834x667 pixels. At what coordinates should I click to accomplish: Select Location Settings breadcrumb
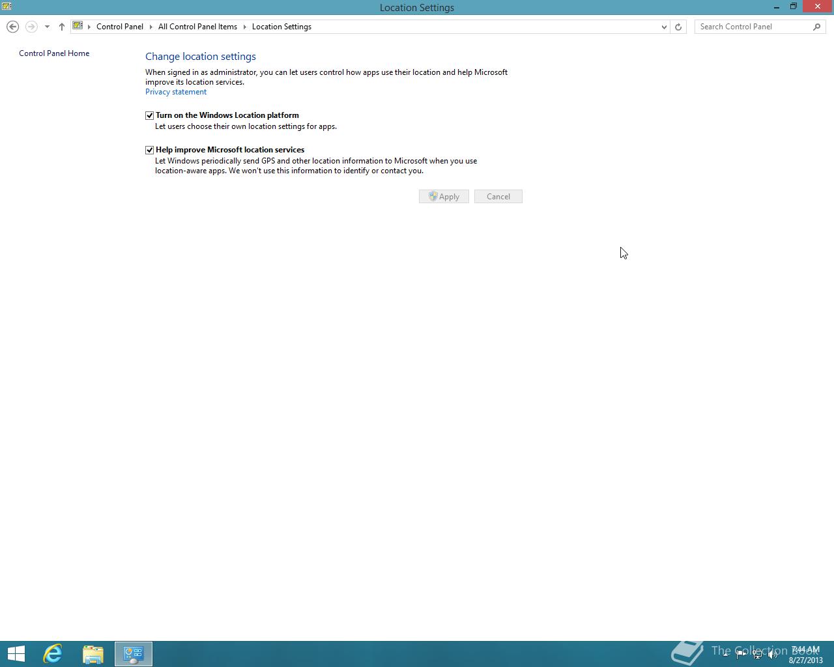click(x=281, y=27)
